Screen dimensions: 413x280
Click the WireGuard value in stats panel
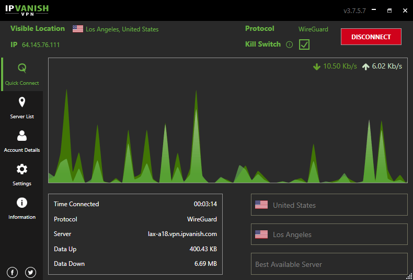(x=202, y=219)
